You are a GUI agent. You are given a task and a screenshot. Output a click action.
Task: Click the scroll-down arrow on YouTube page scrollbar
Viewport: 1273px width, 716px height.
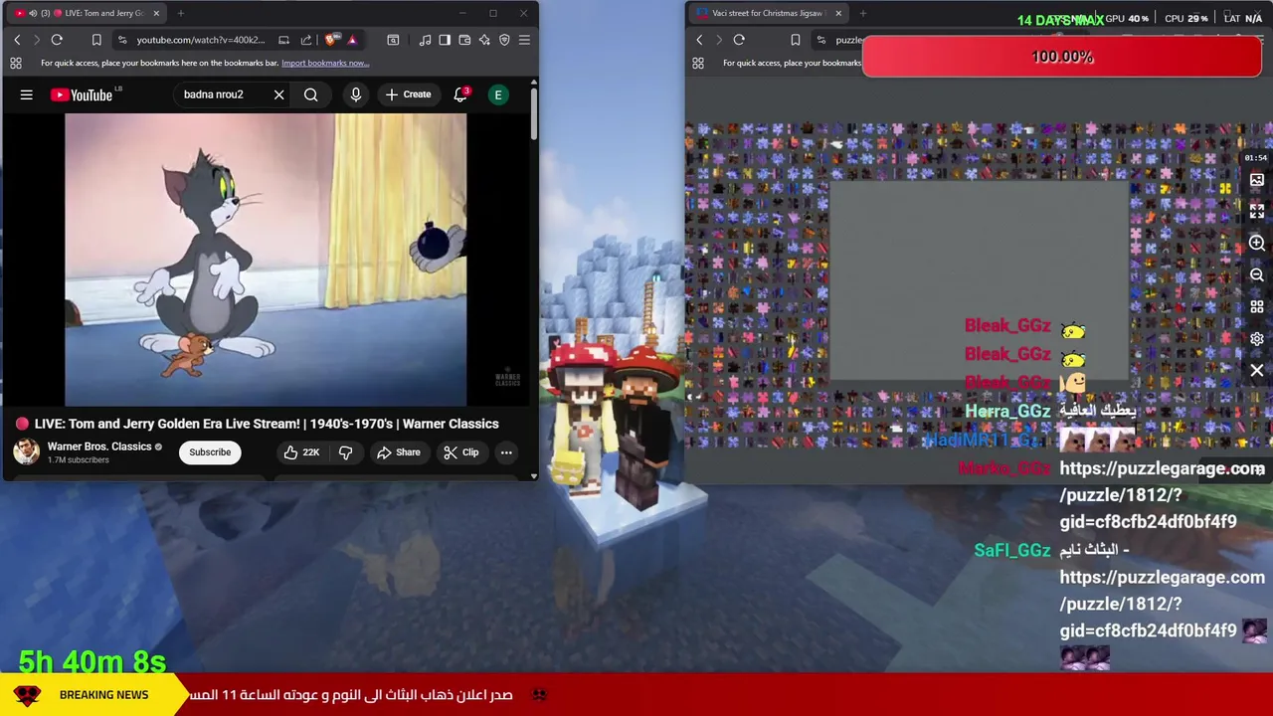tap(534, 476)
